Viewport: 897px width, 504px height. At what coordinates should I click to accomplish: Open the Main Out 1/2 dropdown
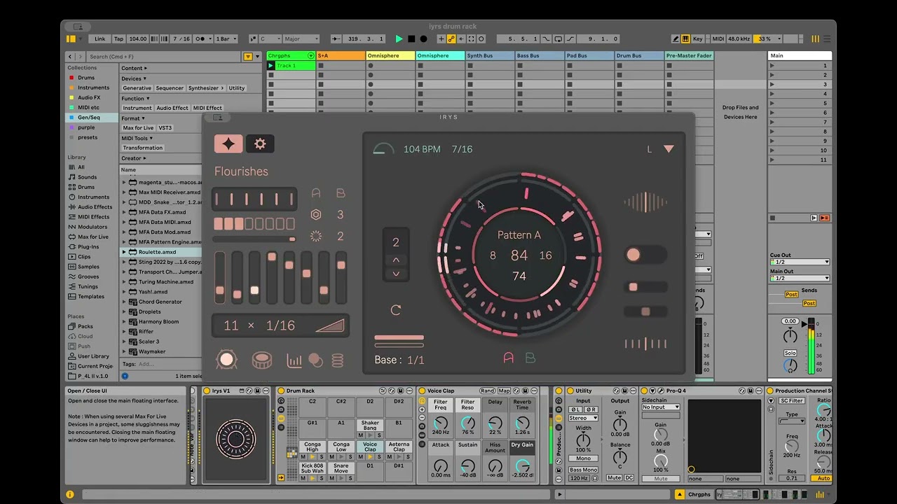pos(800,278)
